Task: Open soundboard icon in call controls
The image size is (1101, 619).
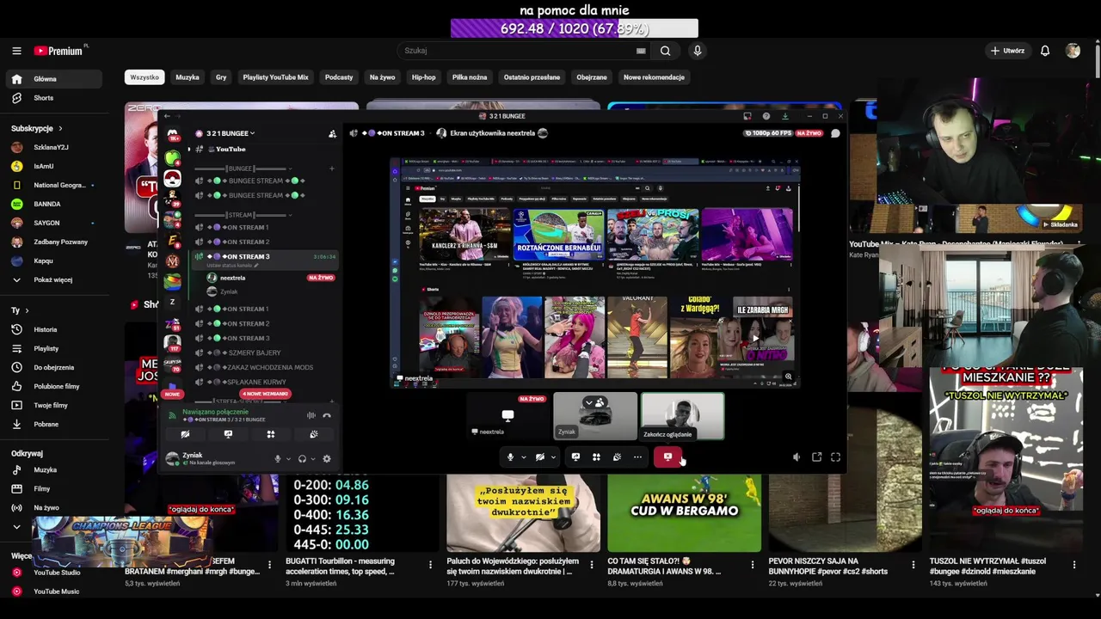Action: [617, 457]
